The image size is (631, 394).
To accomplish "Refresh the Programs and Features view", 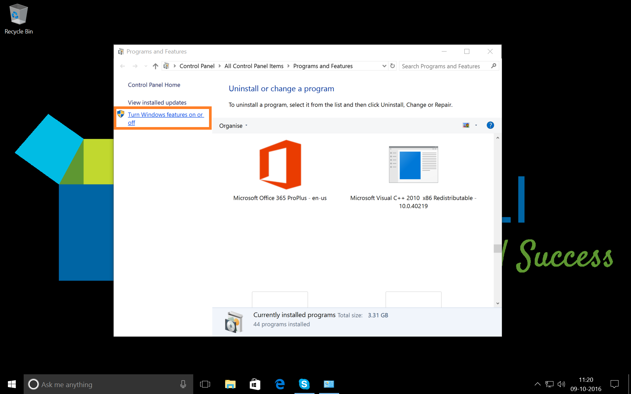I will point(392,66).
